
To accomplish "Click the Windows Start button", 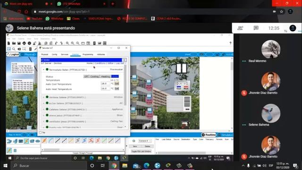I will (x=5, y=166).
